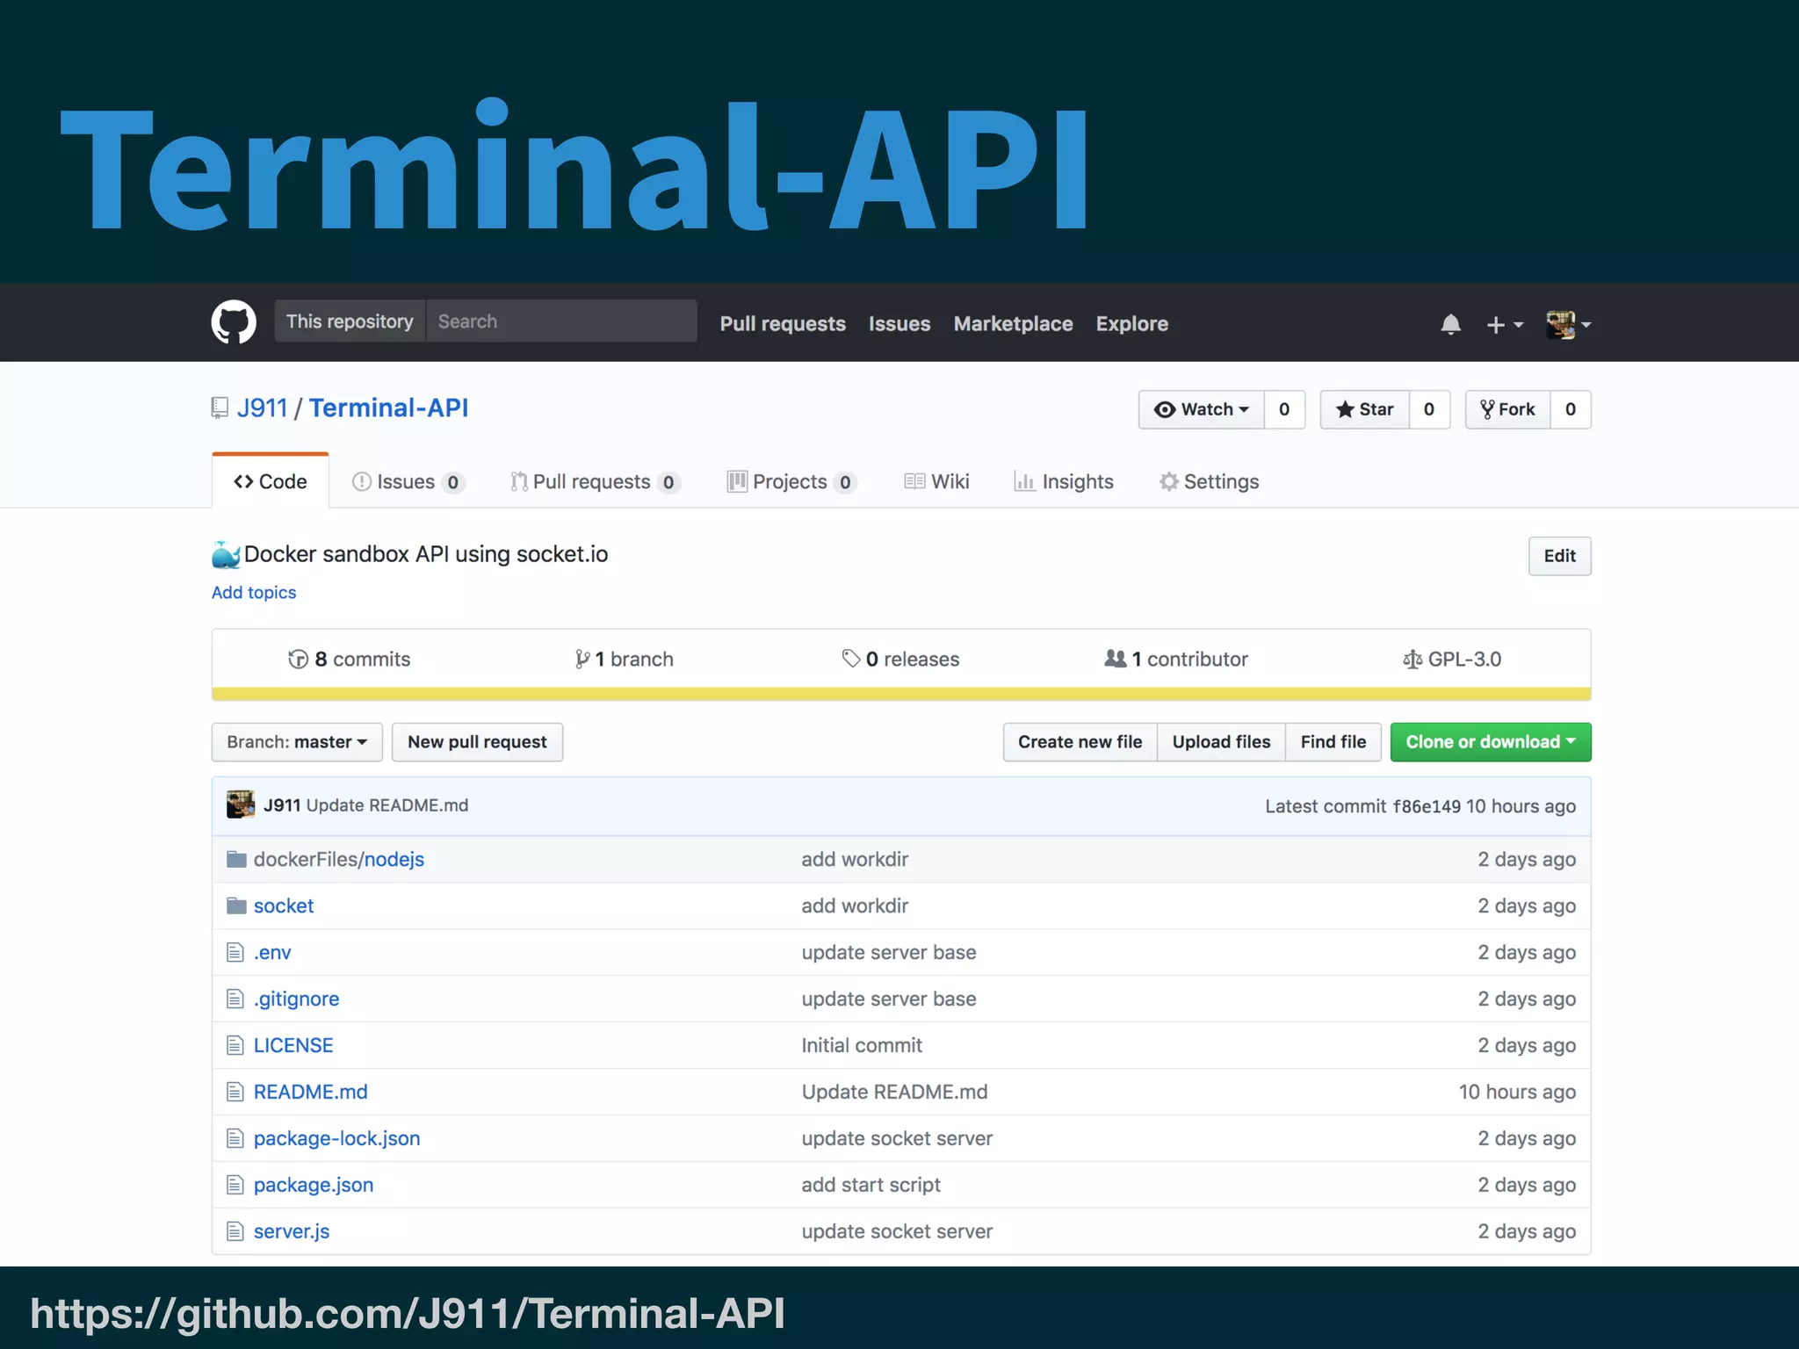The width and height of the screenshot is (1799, 1349).
Task: Open the Branch: master dropdown
Action: pos(297,742)
